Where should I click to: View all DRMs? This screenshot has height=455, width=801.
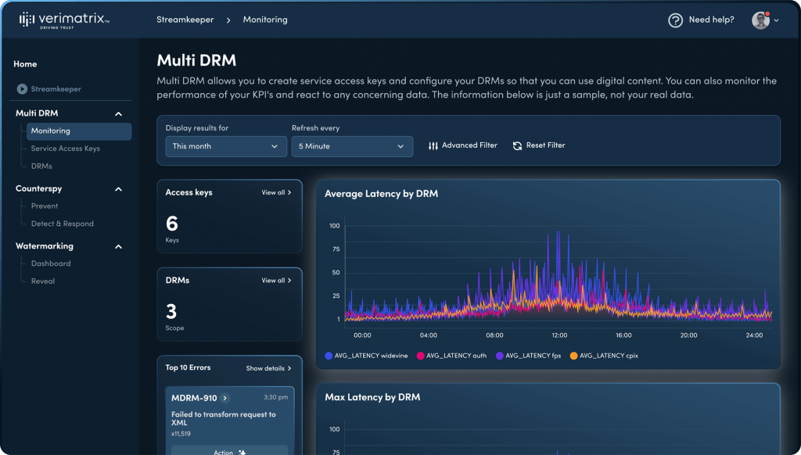point(276,281)
